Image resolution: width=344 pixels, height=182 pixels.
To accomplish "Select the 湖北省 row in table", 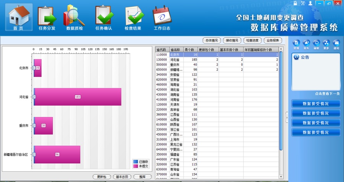I will (217, 89).
